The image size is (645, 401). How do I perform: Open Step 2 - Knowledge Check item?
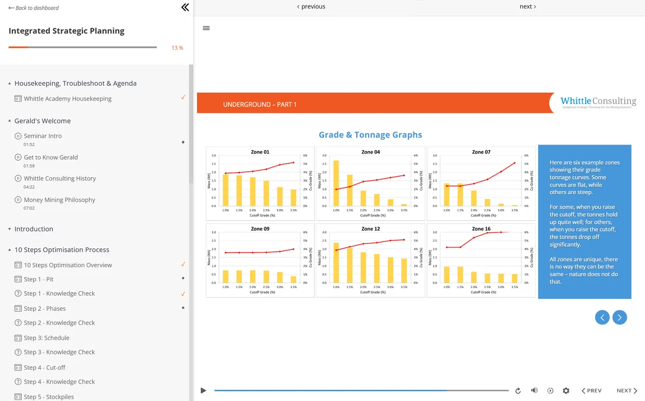tap(59, 323)
